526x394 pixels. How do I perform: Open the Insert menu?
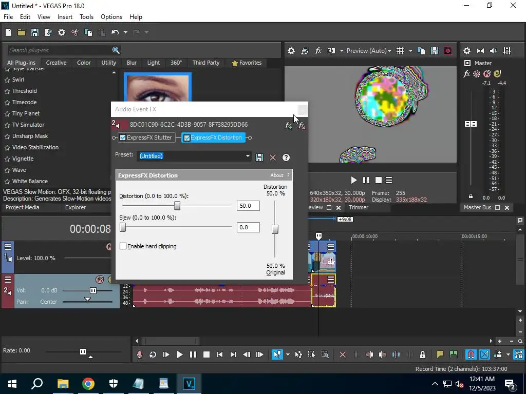tap(65, 17)
